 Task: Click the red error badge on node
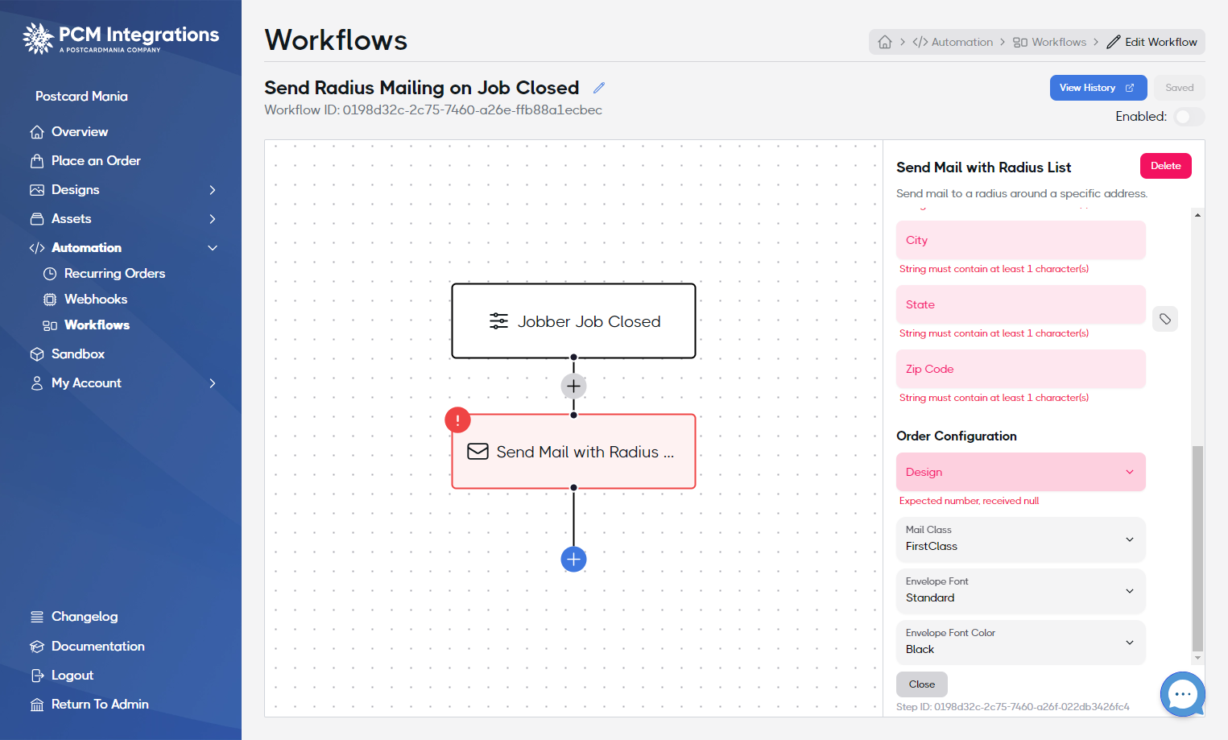457,420
